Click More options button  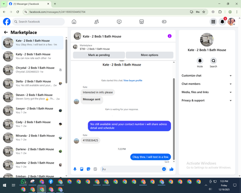click(149, 55)
